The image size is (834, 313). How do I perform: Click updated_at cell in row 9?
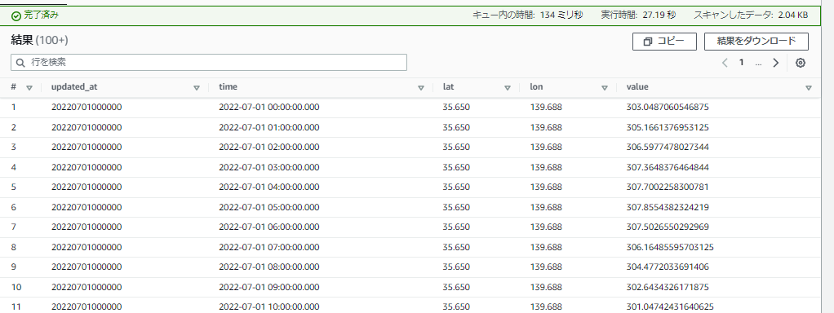pyautogui.click(x=87, y=267)
